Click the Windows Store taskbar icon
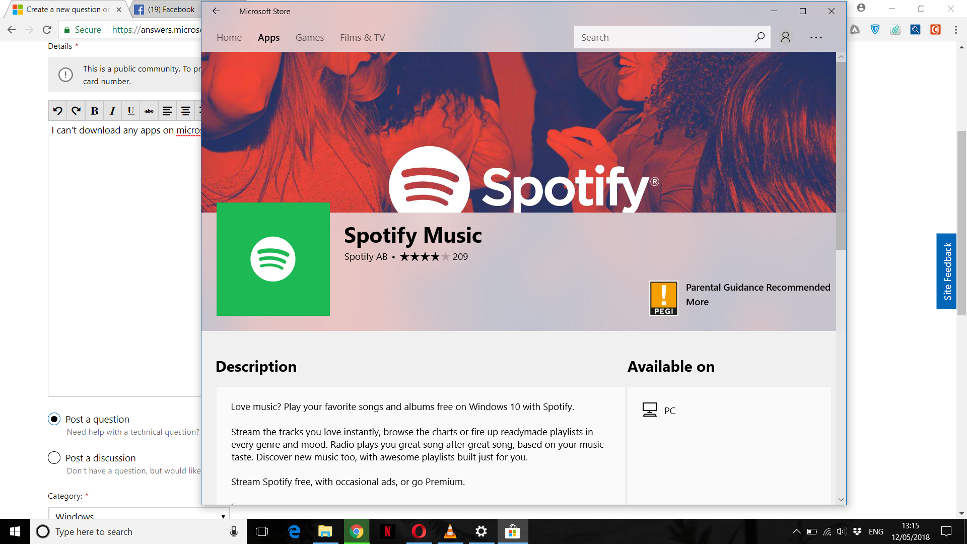Screen dimensions: 967x544 pos(512,531)
